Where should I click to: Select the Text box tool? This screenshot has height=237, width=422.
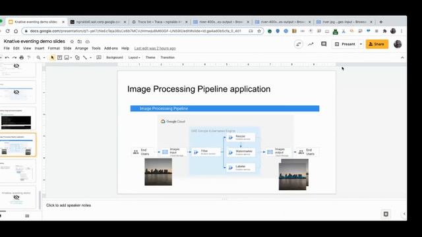click(x=59, y=57)
